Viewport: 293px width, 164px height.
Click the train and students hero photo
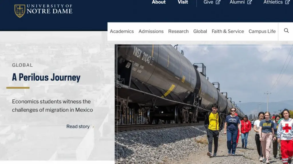(204, 104)
